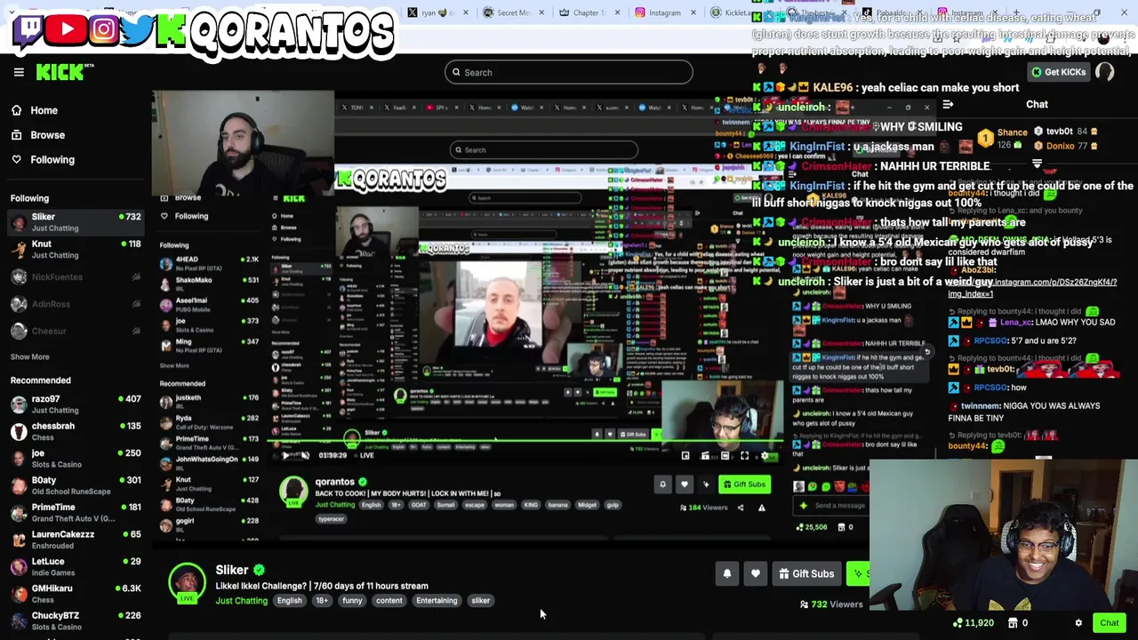Click the main Kick search field
This screenshot has width=1138, height=640.
568,73
